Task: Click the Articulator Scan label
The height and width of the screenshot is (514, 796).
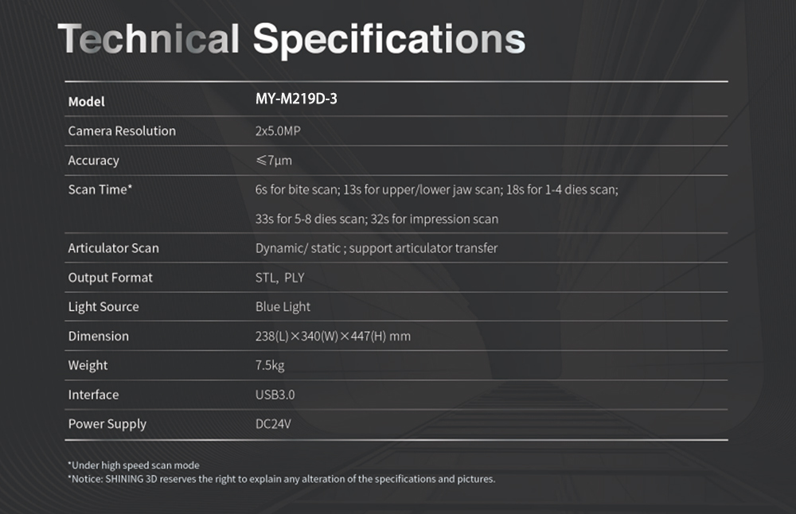Action: (113, 248)
